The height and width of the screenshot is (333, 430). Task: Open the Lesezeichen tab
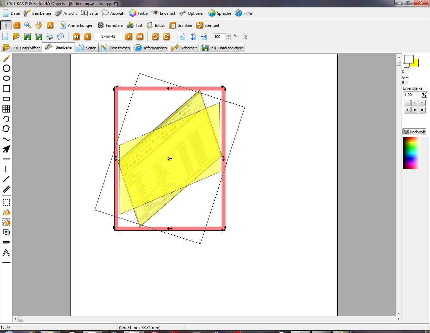[x=116, y=48]
